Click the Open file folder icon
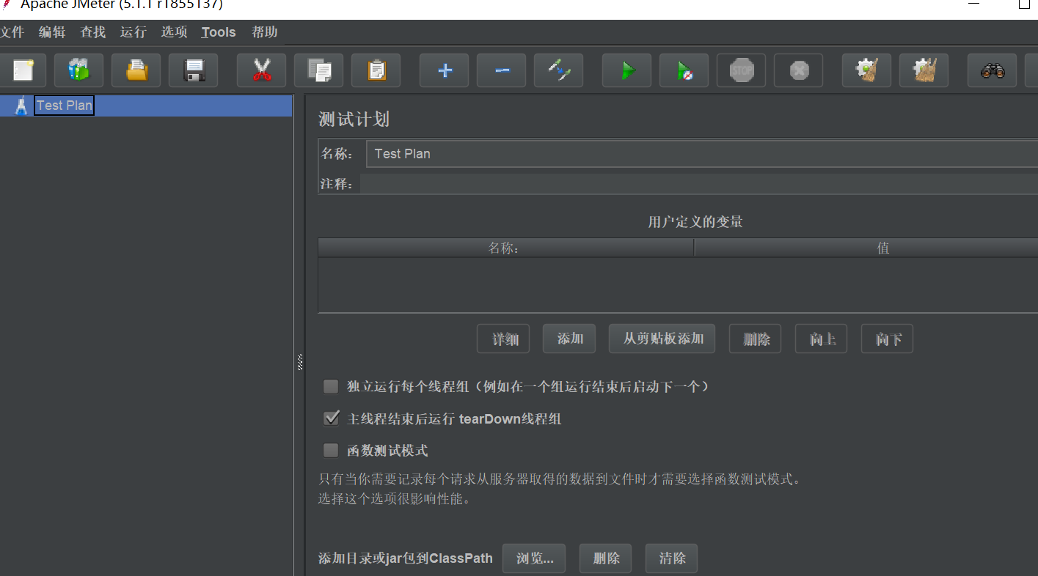Screen dimensions: 1038x576 (136, 70)
